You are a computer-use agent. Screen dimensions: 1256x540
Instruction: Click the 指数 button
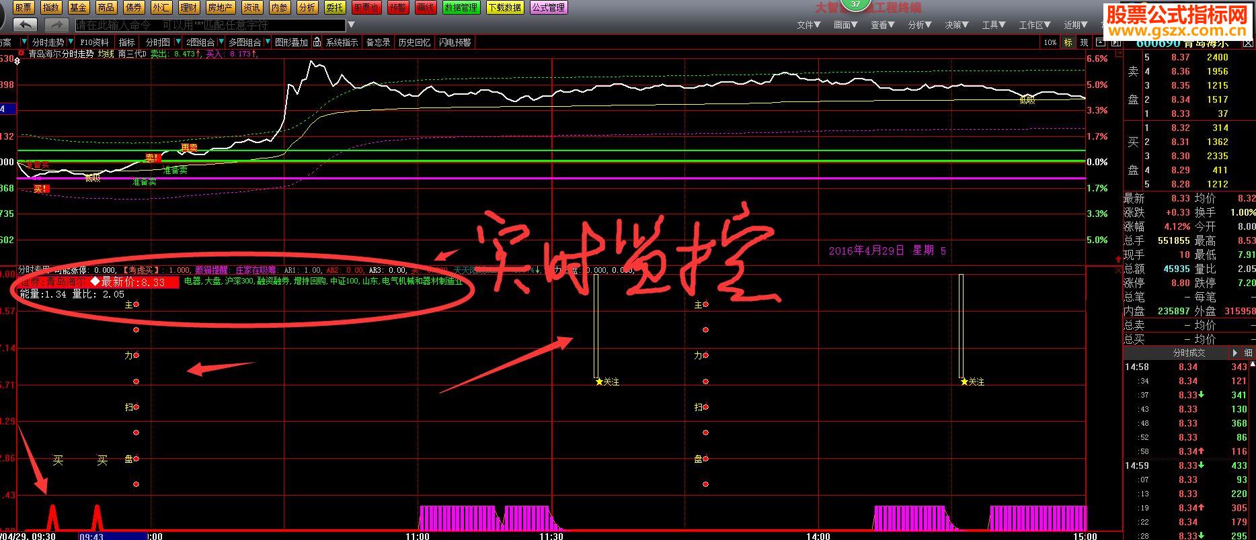tap(51, 7)
